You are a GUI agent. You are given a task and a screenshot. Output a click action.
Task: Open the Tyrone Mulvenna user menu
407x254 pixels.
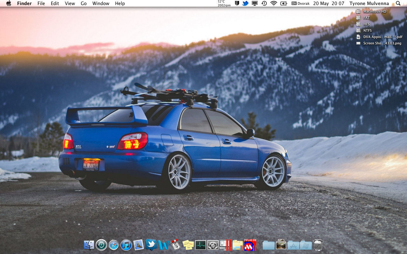tap(369, 3)
